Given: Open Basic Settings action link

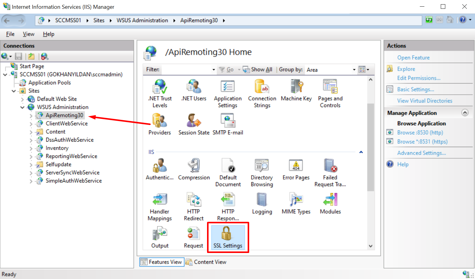Looking at the screenshot, I should [416, 89].
